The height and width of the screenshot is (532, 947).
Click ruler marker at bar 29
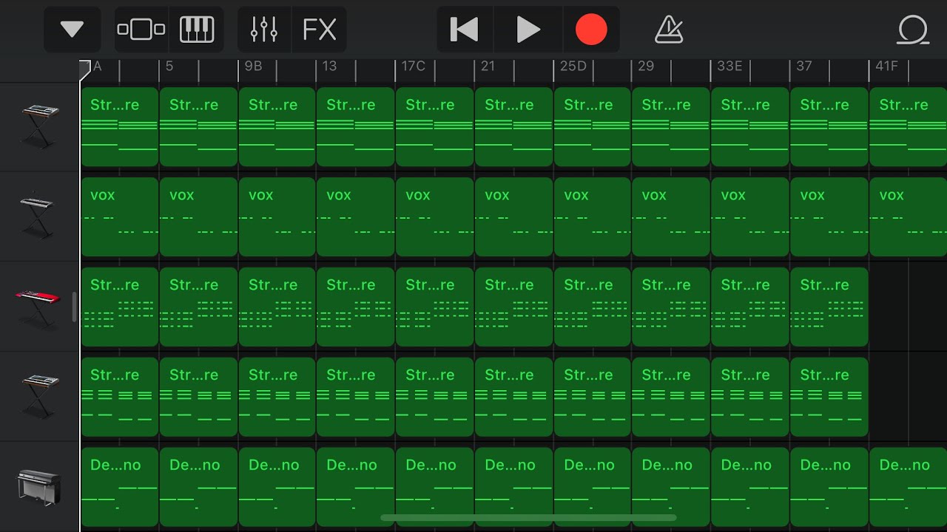click(646, 66)
